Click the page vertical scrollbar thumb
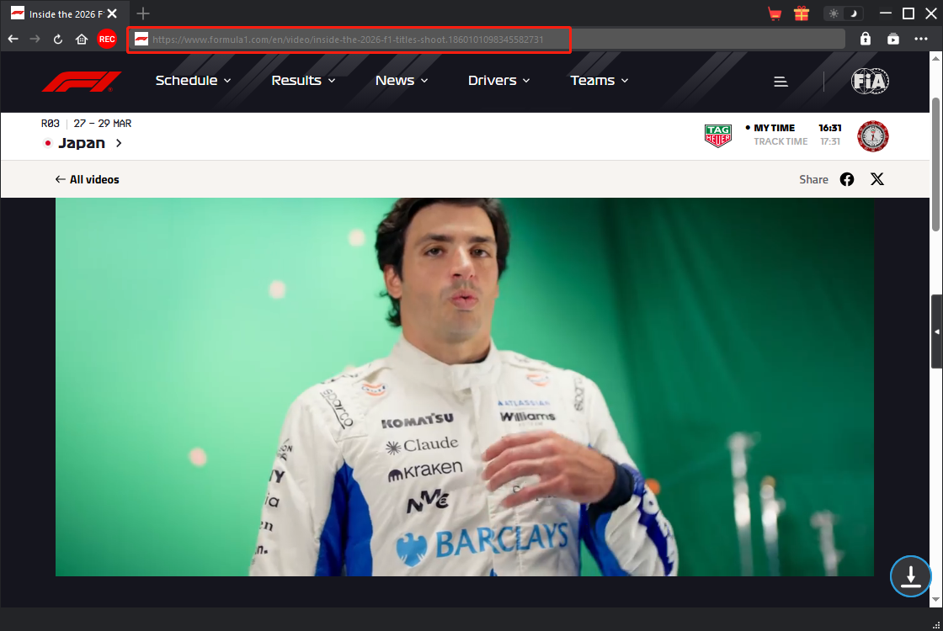943x631 pixels. tap(935, 163)
